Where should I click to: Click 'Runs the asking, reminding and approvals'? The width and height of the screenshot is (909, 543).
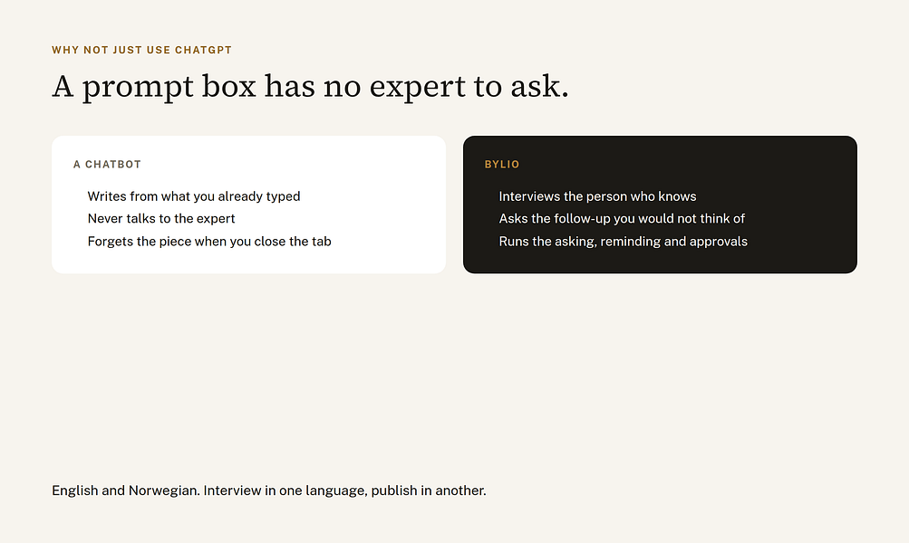624,241
